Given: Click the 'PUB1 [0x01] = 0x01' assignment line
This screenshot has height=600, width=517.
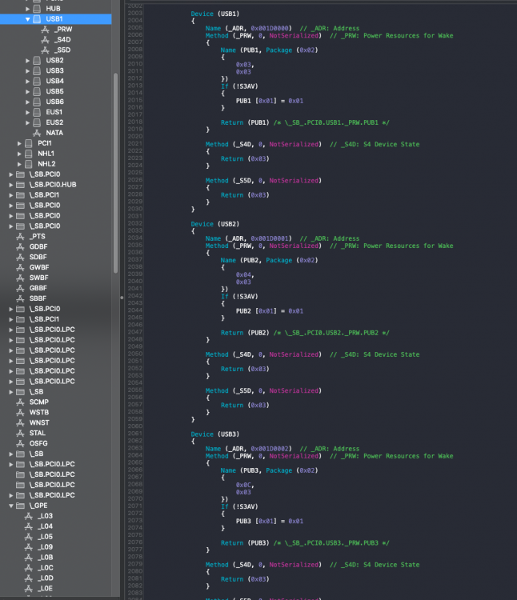Looking at the screenshot, I should click(x=270, y=101).
